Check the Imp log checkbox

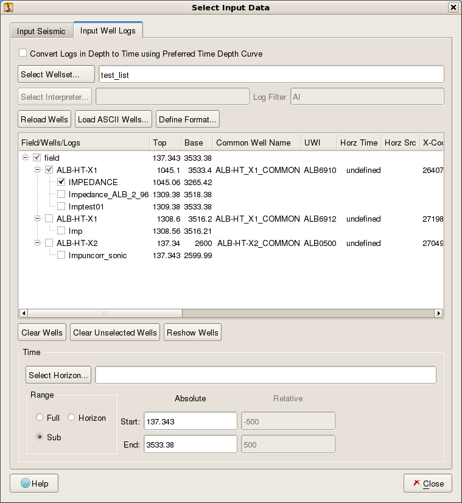(61, 231)
